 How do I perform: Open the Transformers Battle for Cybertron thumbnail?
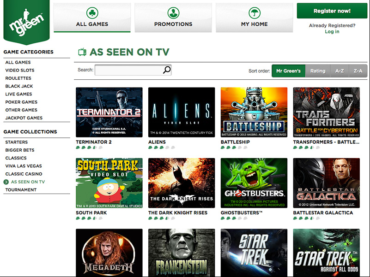tap(326, 112)
